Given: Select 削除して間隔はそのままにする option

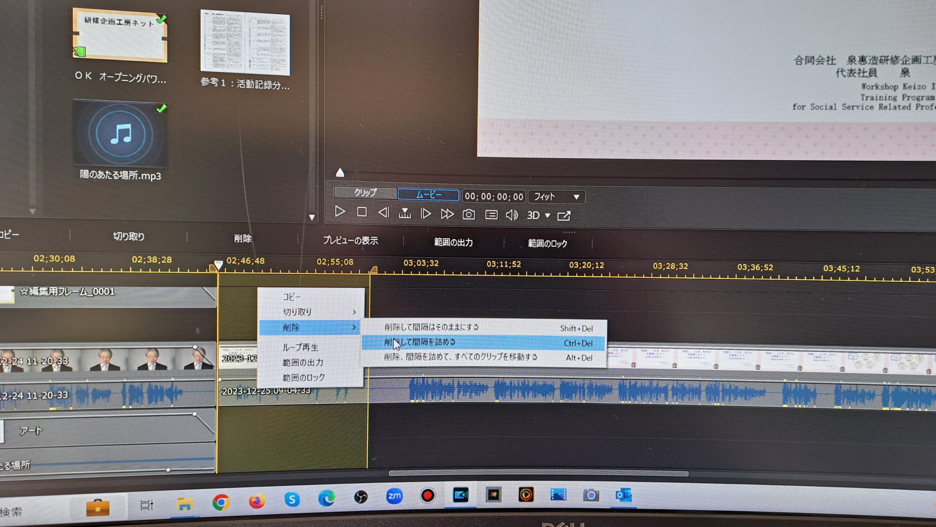Looking at the screenshot, I should coord(484,328).
